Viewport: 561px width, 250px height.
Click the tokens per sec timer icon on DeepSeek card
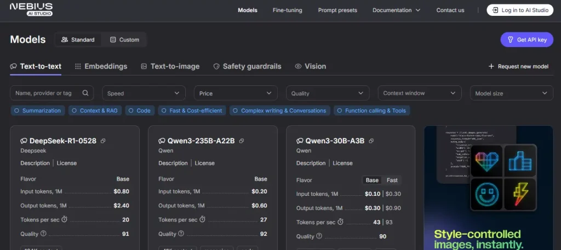[x=65, y=219]
